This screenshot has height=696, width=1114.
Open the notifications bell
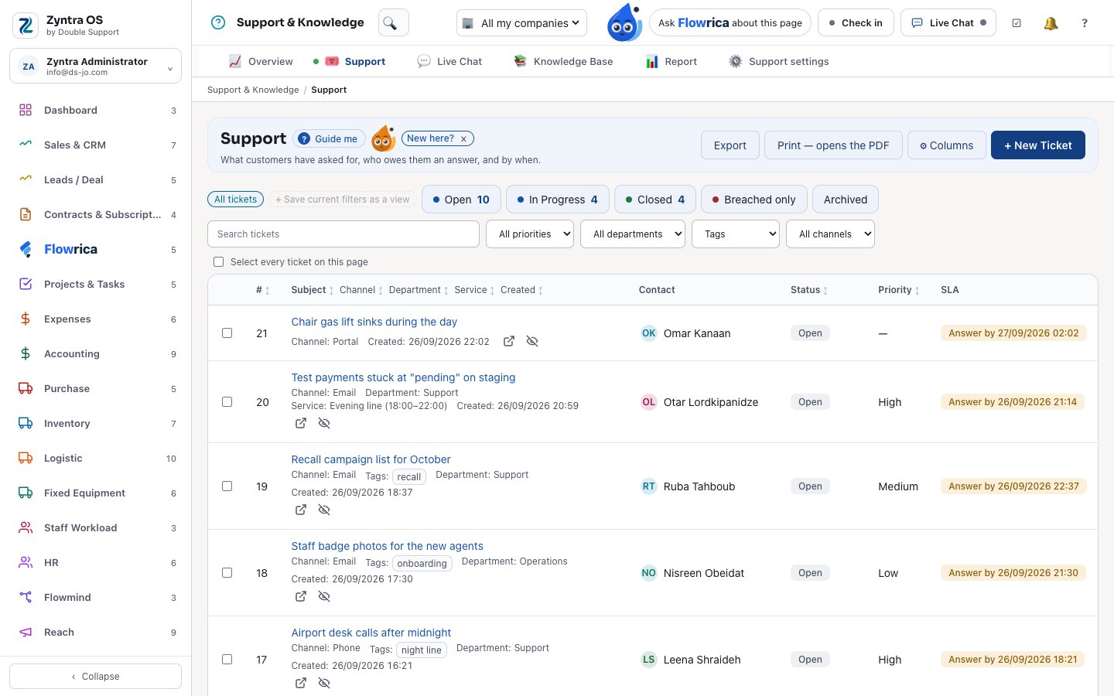click(x=1051, y=23)
